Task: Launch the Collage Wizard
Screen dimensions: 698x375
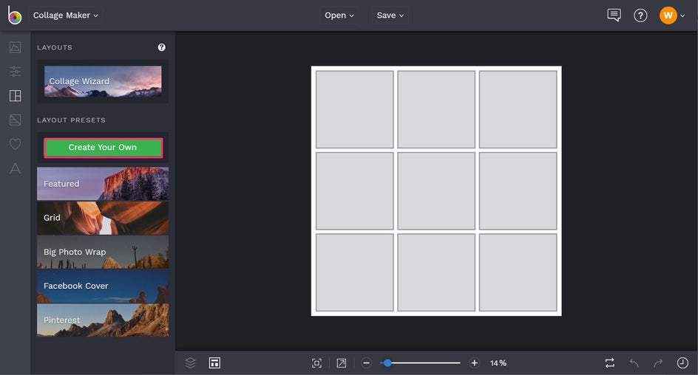Action: (103, 81)
